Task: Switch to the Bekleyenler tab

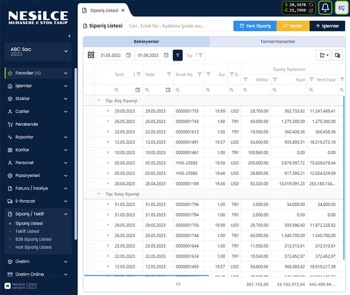Action: (146, 42)
